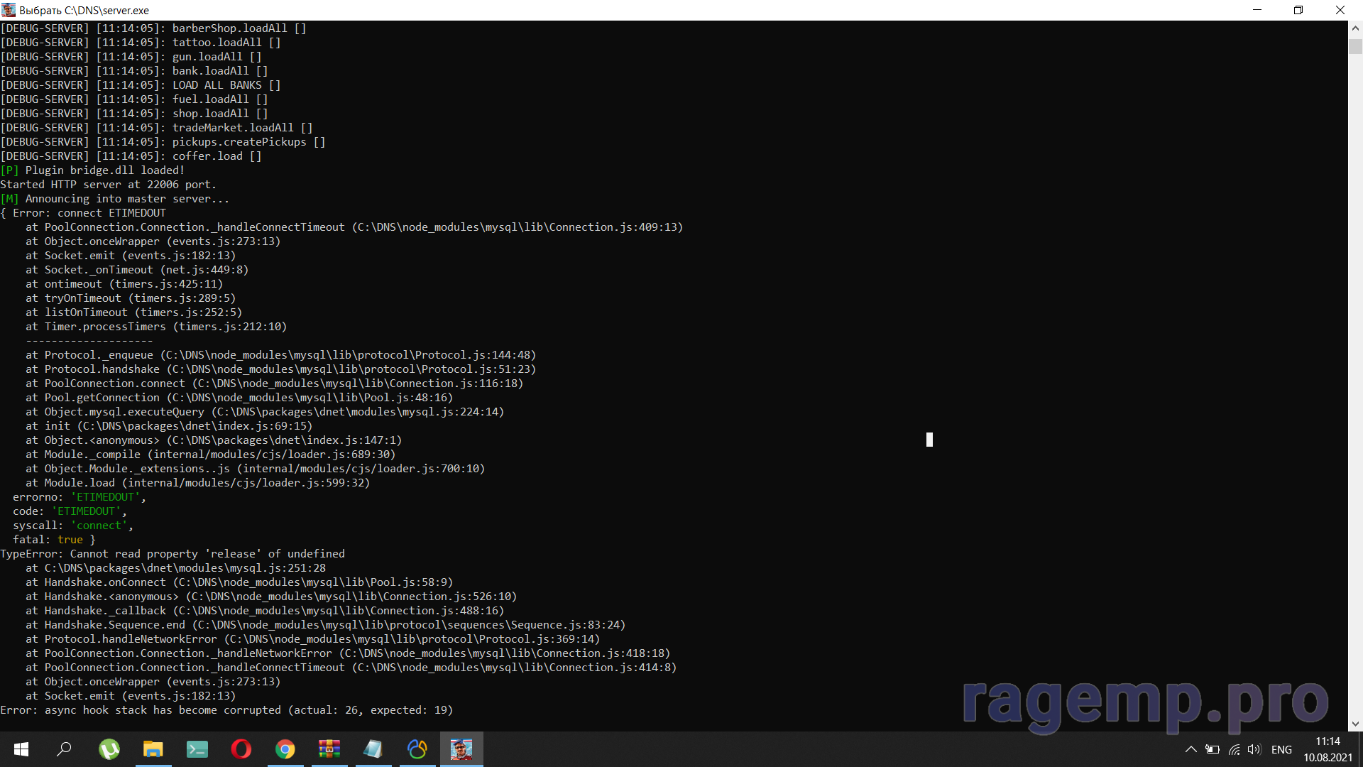Image resolution: width=1363 pixels, height=767 pixels.
Task: Open the clock and date calendar
Action: point(1328,749)
